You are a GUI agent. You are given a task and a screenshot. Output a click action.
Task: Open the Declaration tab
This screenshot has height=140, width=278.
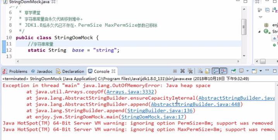(x=70, y=71)
